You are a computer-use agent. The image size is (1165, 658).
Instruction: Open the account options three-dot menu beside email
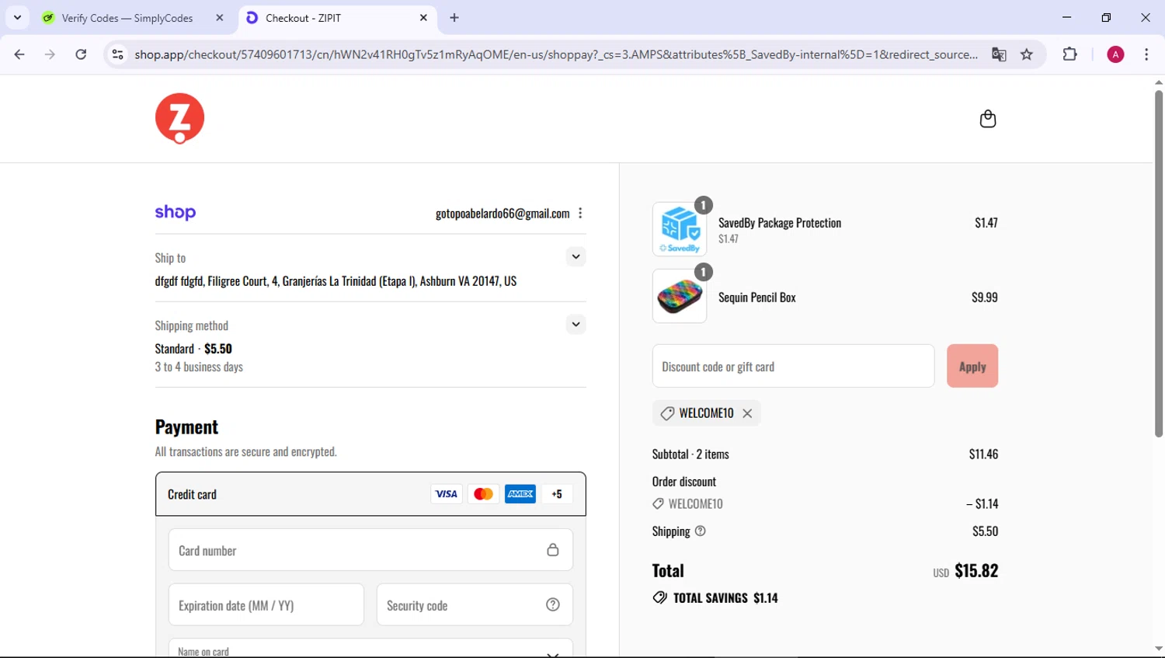point(580,213)
